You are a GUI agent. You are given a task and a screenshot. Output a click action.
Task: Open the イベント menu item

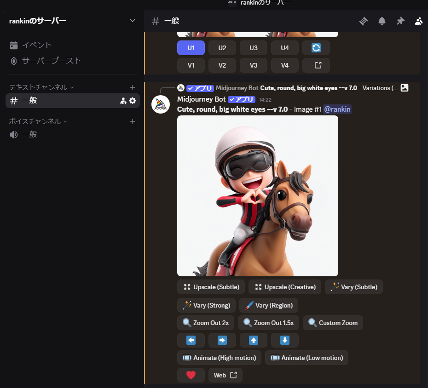[37, 45]
